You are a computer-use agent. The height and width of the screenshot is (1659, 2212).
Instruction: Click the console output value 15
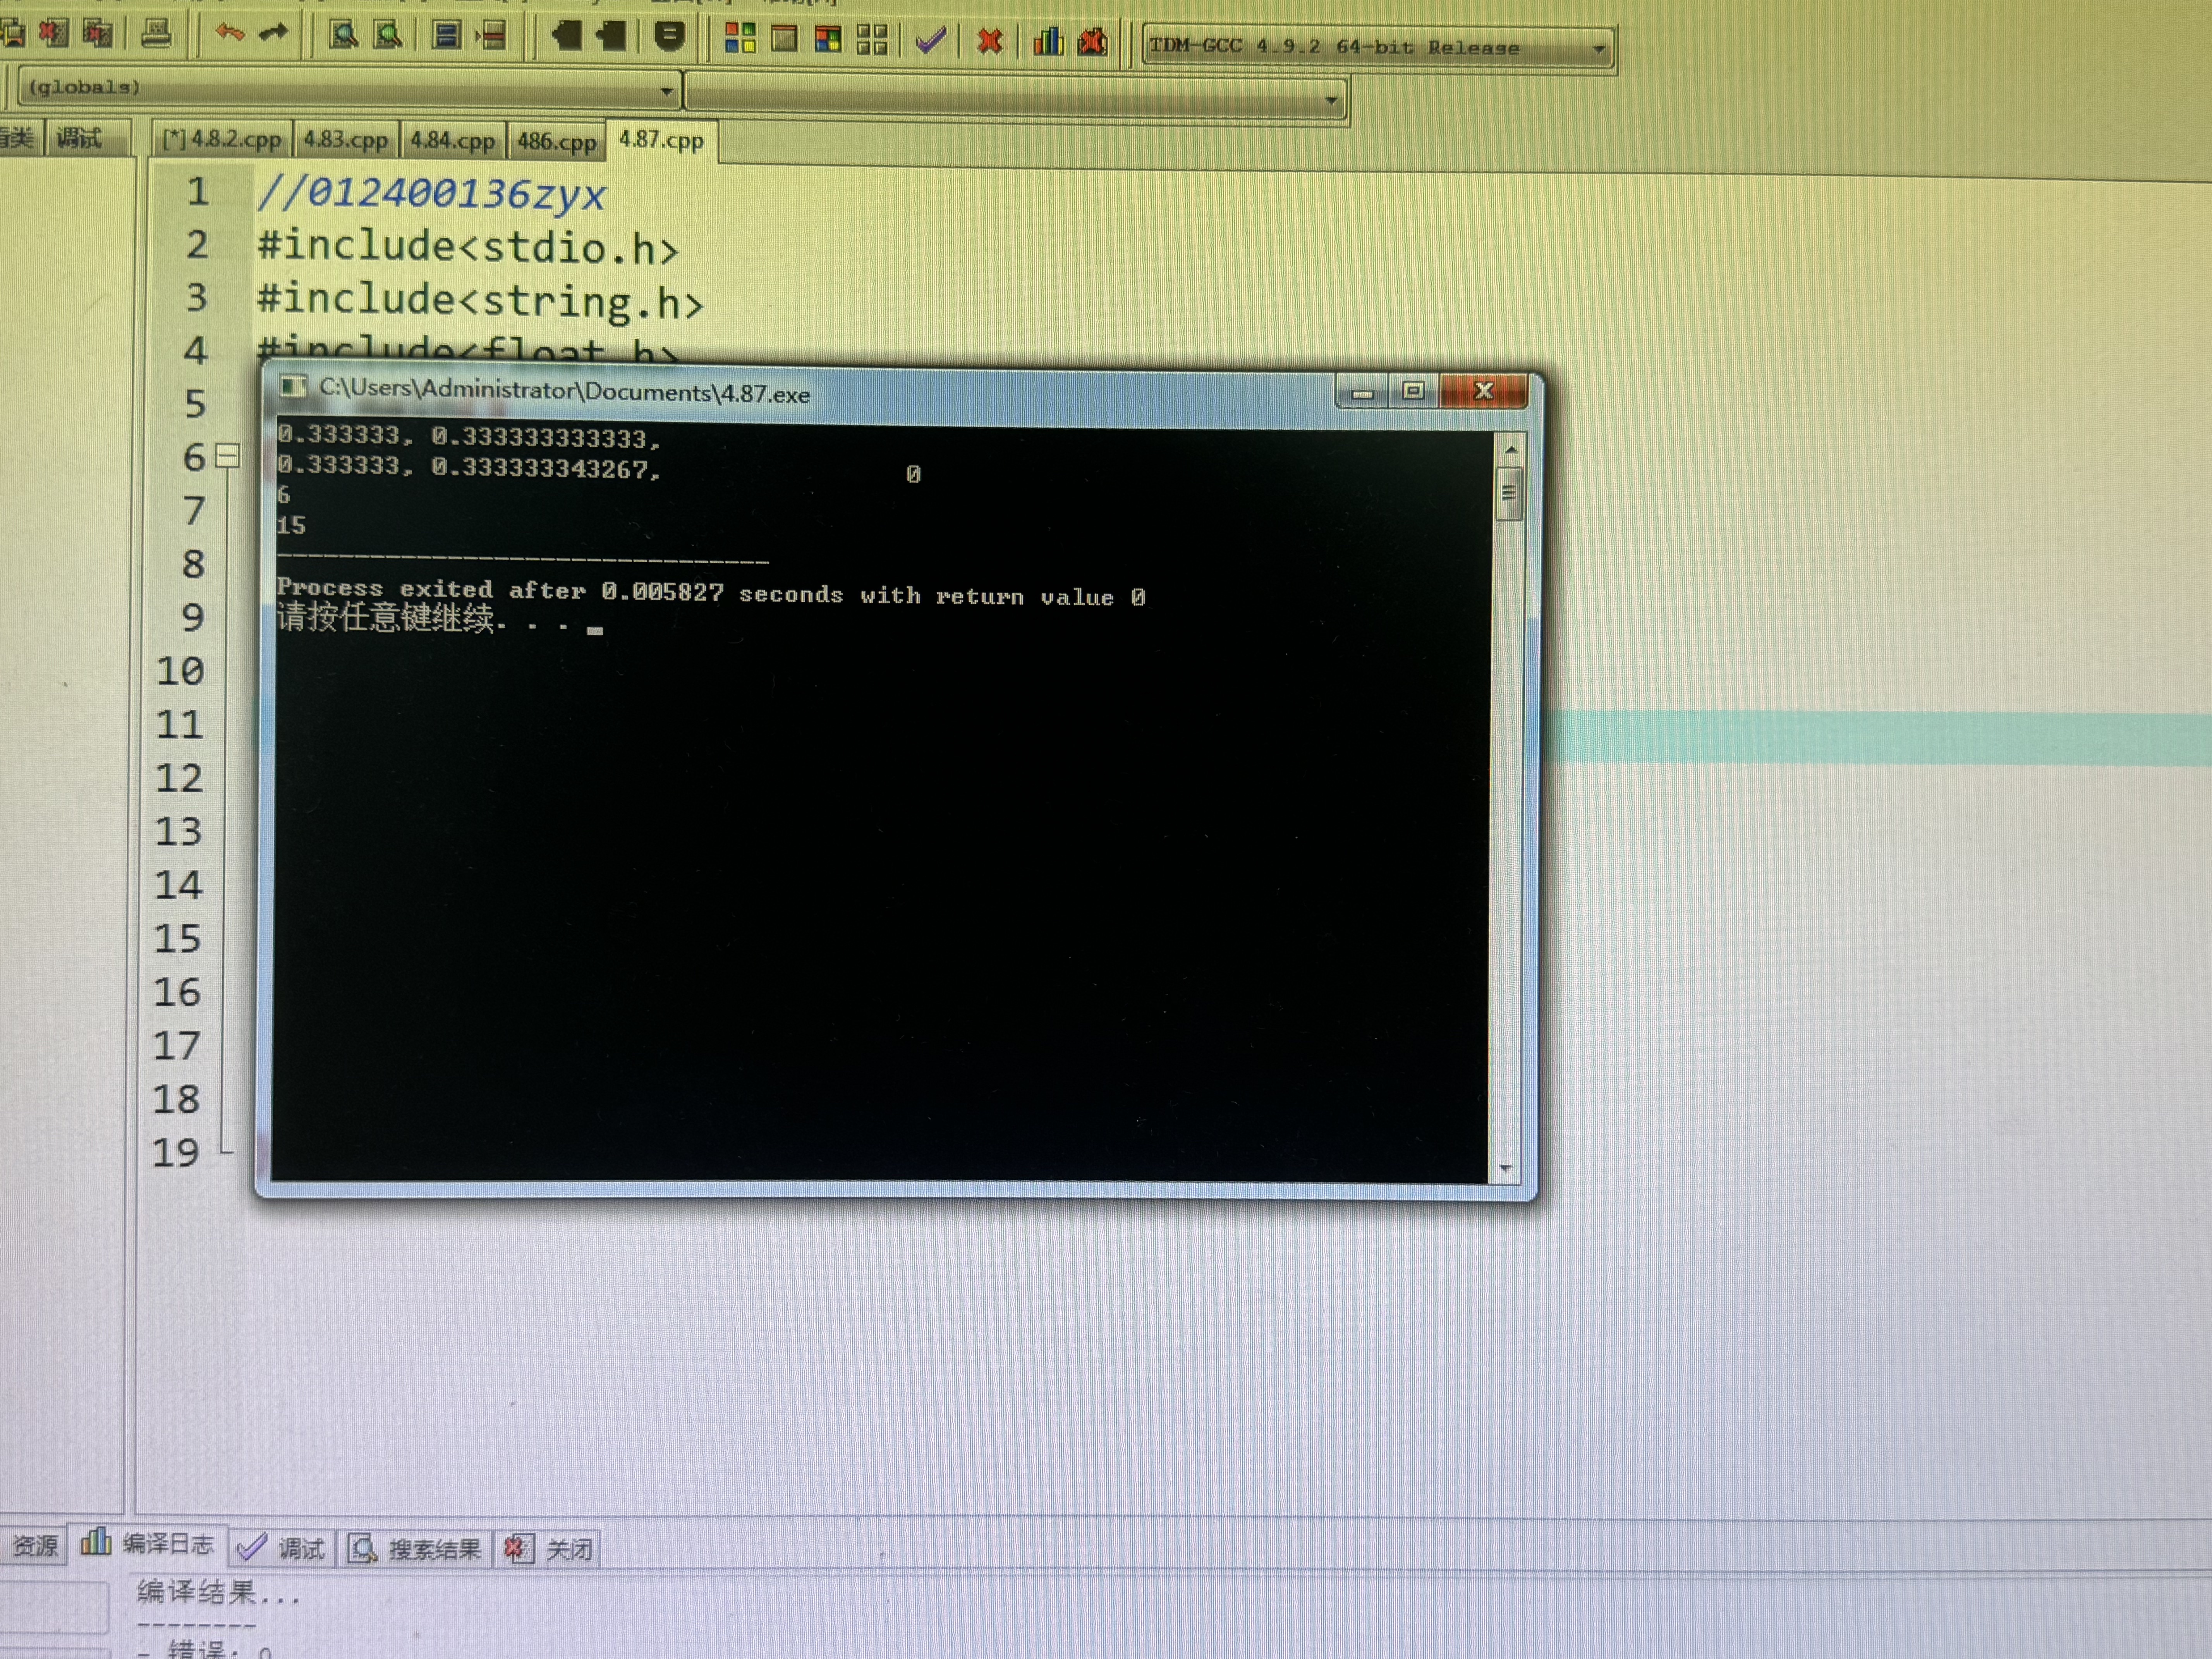[x=291, y=525]
